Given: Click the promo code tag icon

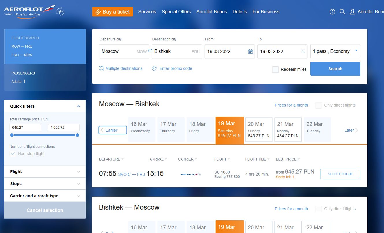Looking at the screenshot, I should click(x=154, y=68).
